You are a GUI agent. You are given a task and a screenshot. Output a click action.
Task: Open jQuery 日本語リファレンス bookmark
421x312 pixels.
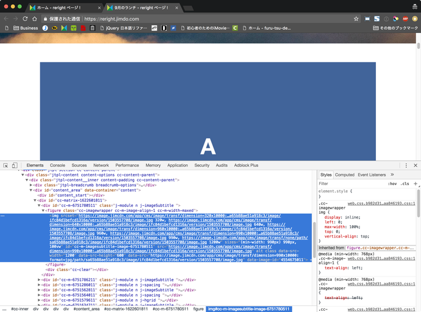pyautogui.click(x=124, y=28)
